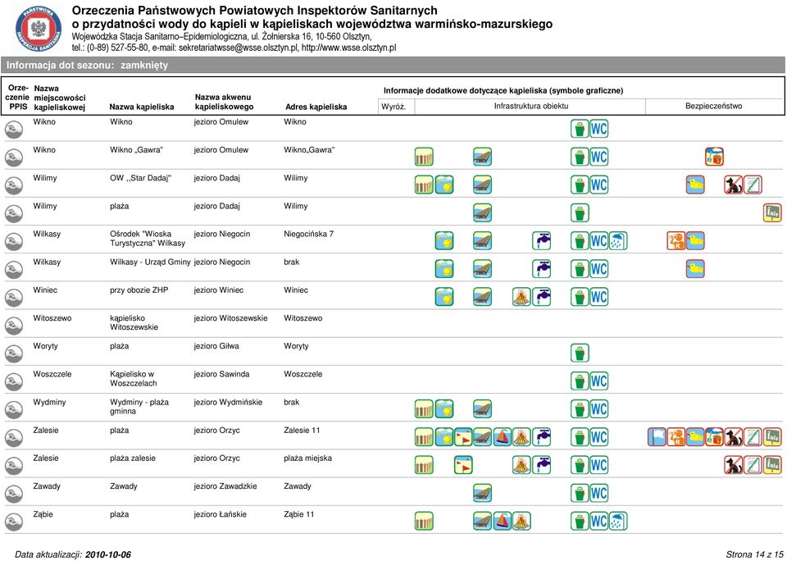
Task: Click the duck icon in OW Star Dadaj row
Action: pos(695,185)
